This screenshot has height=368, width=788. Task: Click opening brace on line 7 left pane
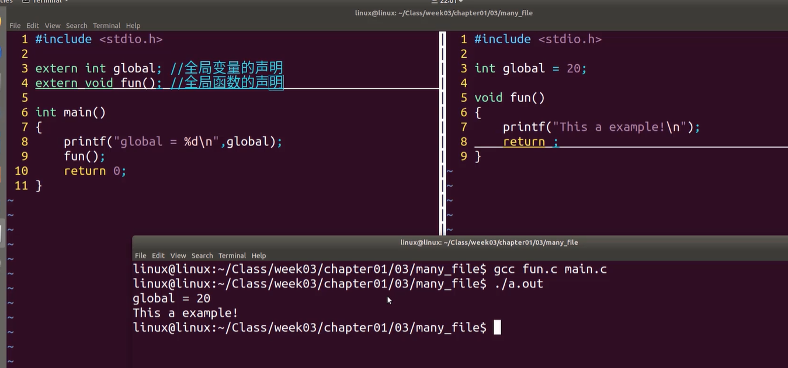point(39,127)
